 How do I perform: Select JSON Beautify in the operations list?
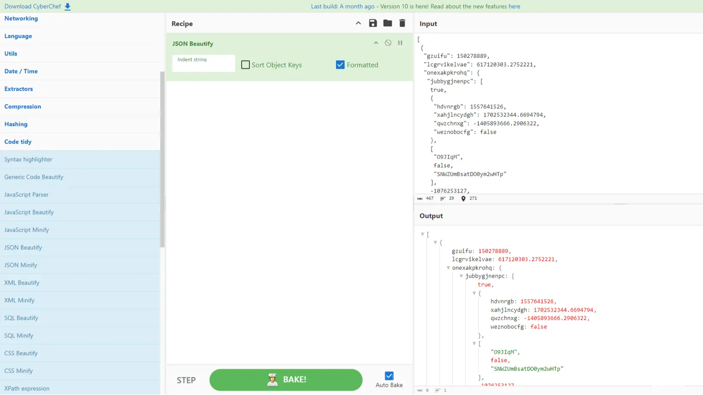(80, 248)
